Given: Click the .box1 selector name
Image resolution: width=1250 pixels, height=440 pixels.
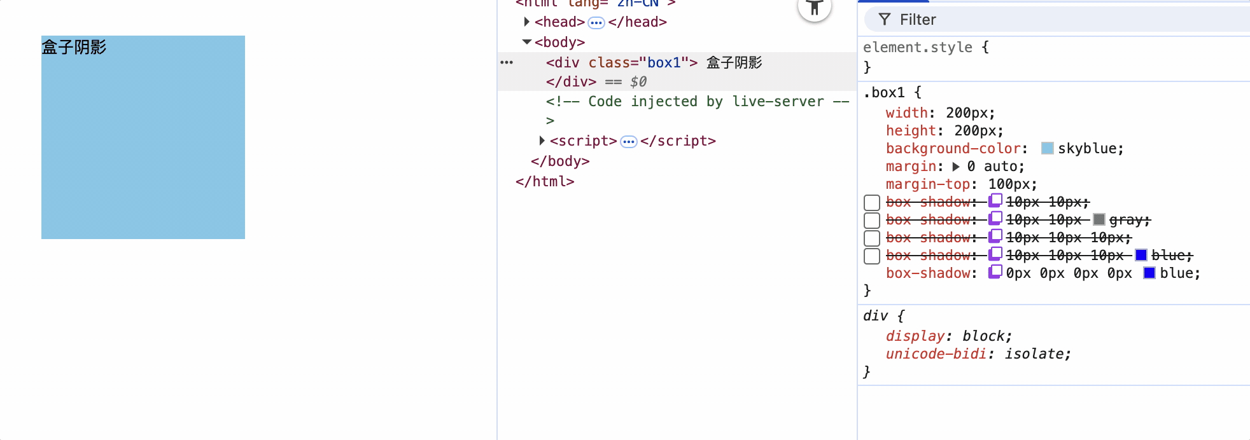Looking at the screenshot, I should [884, 92].
